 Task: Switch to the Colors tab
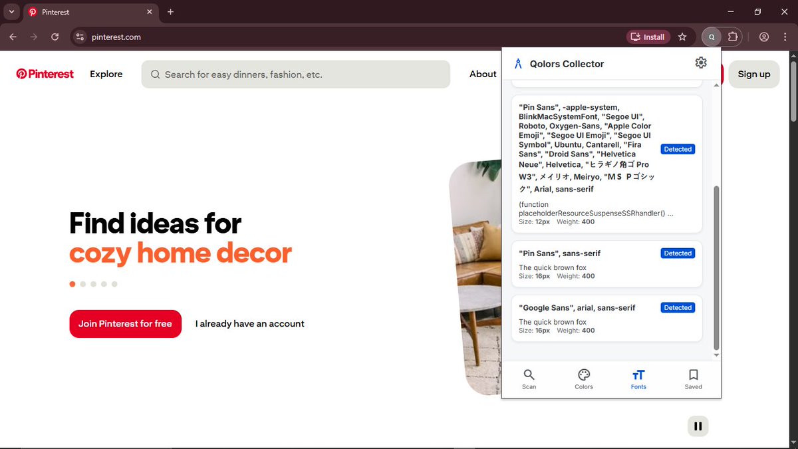pos(584,379)
